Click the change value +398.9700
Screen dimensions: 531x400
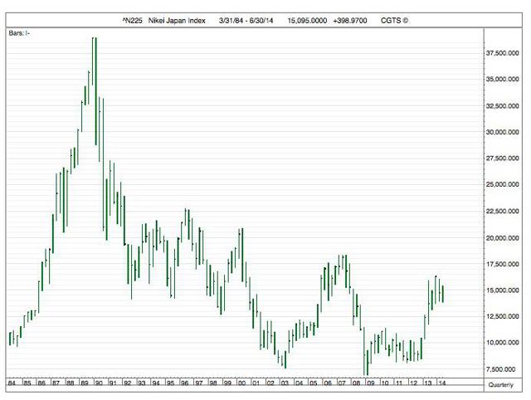coord(350,21)
